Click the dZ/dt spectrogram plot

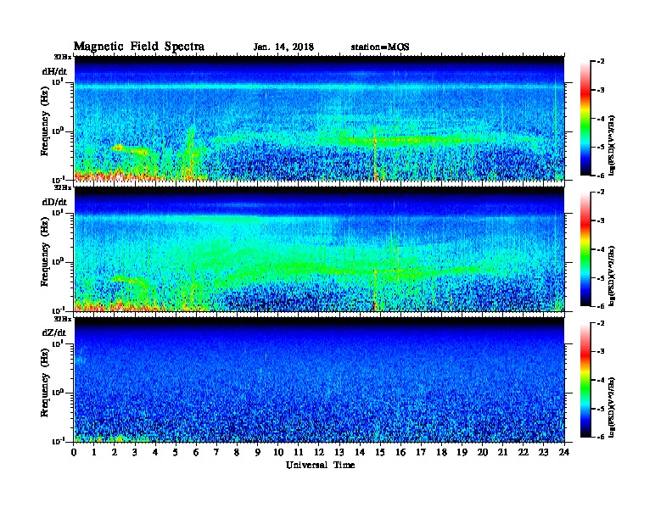(319, 380)
